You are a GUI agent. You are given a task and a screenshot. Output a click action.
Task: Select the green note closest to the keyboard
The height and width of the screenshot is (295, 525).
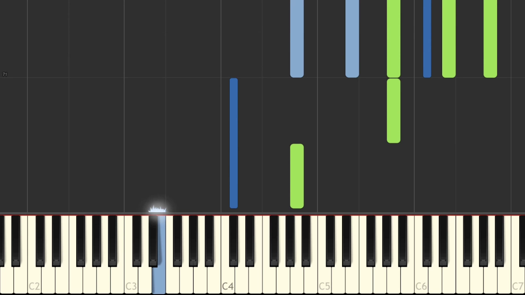click(x=297, y=176)
